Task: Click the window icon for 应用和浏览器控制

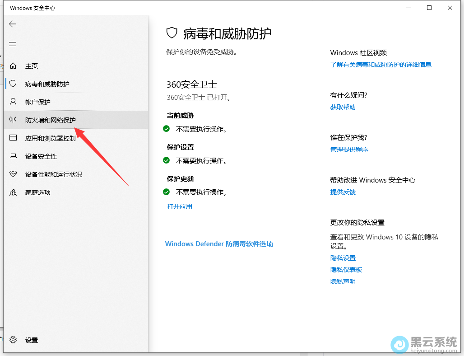Action: (x=13, y=138)
